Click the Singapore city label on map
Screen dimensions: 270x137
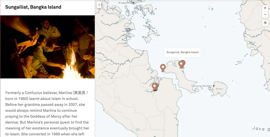pyautogui.click(x=125, y=3)
